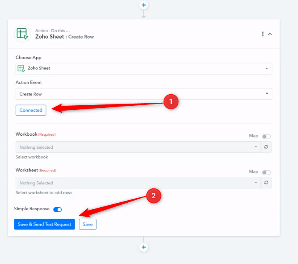Open the Choose App dropdown
Screen dimensions: 298x264
pos(144,68)
